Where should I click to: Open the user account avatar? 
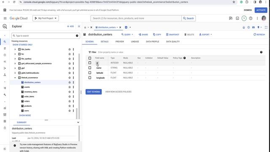click(264, 18)
